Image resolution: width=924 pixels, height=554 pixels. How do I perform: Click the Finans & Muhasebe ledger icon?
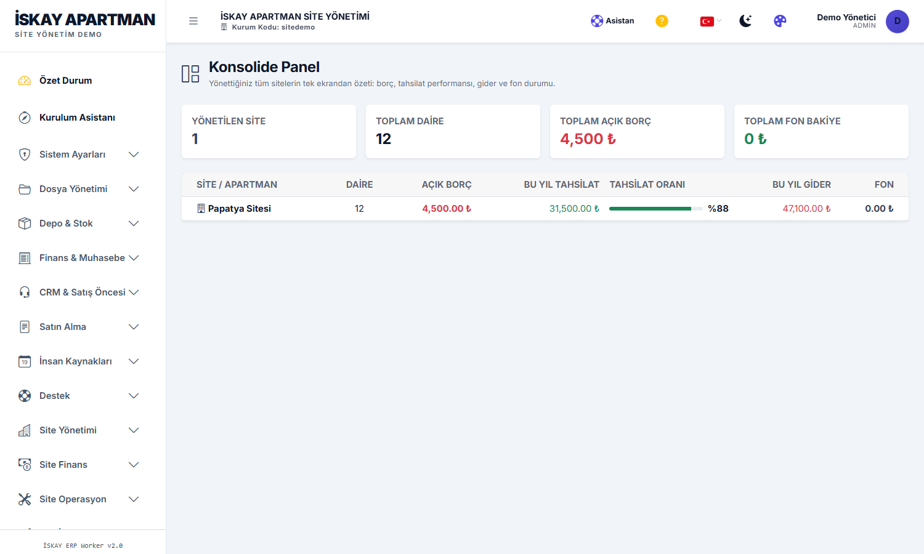[x=25, y=258]
